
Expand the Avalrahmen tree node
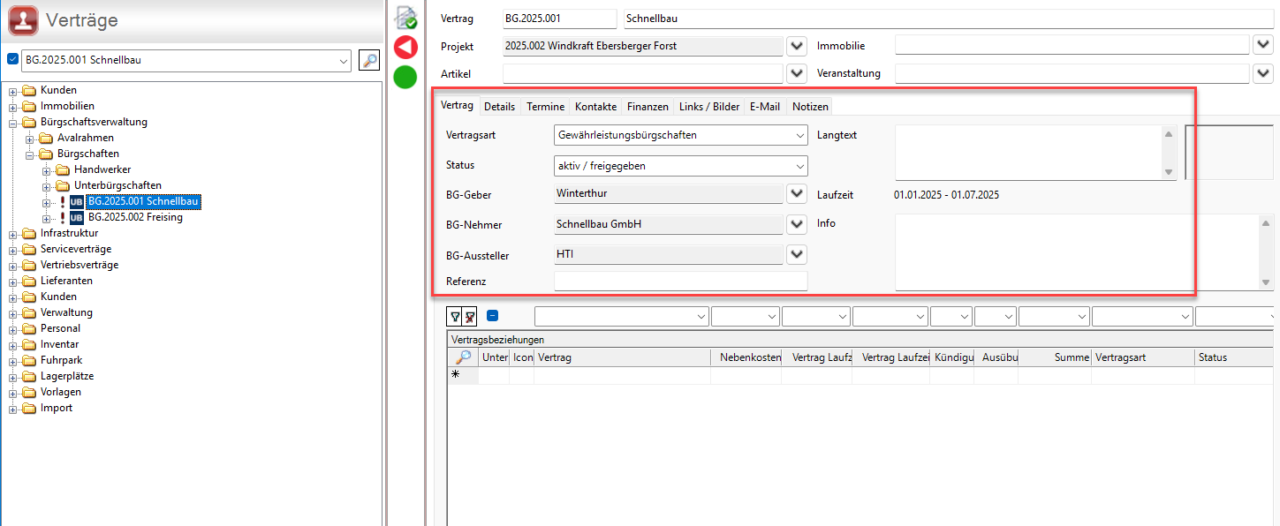pos(30,139)
